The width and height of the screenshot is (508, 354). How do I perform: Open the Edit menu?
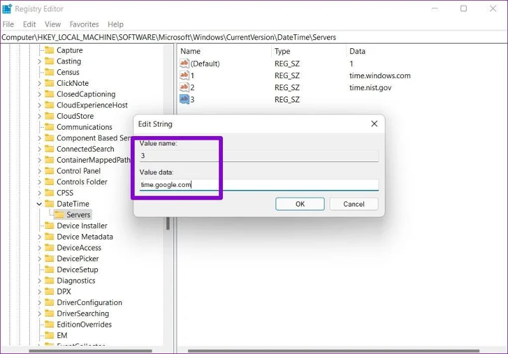[29, 24]
